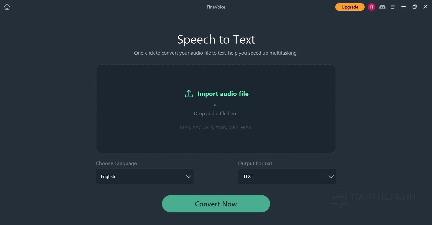This screenshot has width=432, height=225.
Task: Click the supported formats list MP3, AAC text
Action: tap(216, 127)
